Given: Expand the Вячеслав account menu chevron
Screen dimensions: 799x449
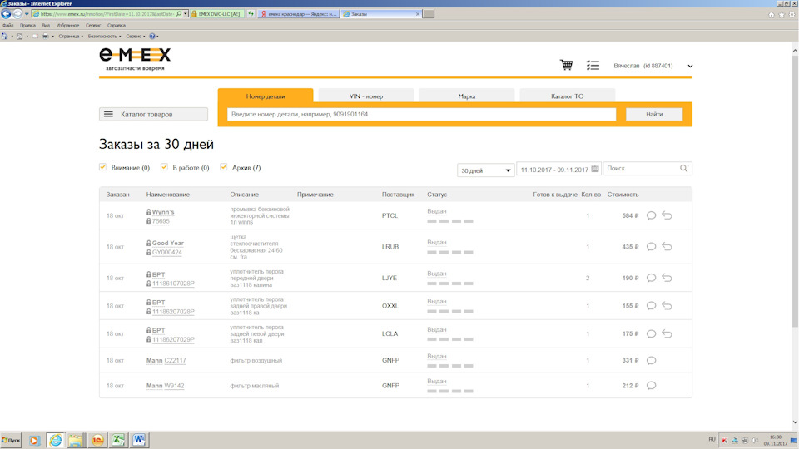Looking at the screenshot, I should [690, 66].
